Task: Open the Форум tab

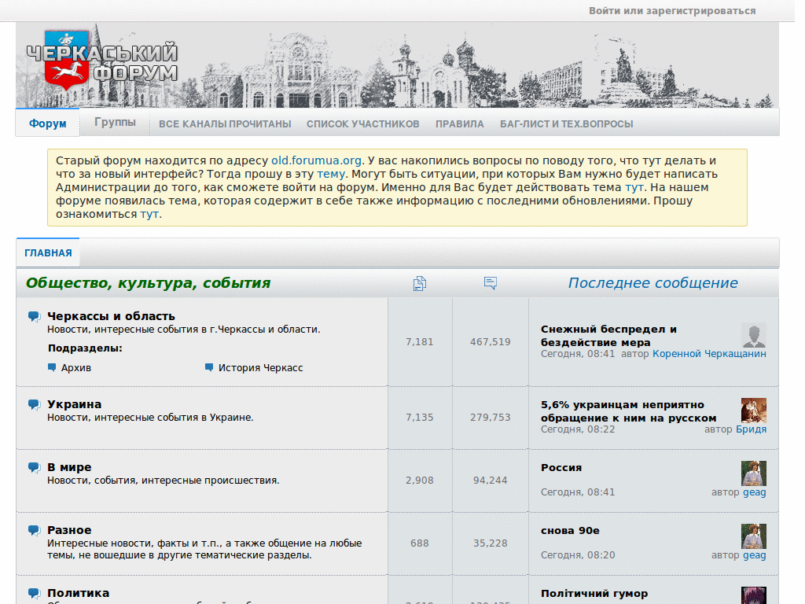Action: tap(48, 123)
